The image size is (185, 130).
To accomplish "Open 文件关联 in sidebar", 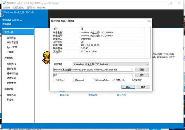I will 11,95.
